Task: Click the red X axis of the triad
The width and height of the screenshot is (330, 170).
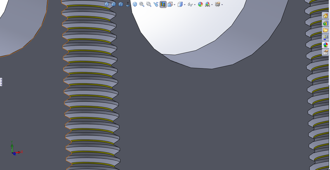Action: coord(19,152)
